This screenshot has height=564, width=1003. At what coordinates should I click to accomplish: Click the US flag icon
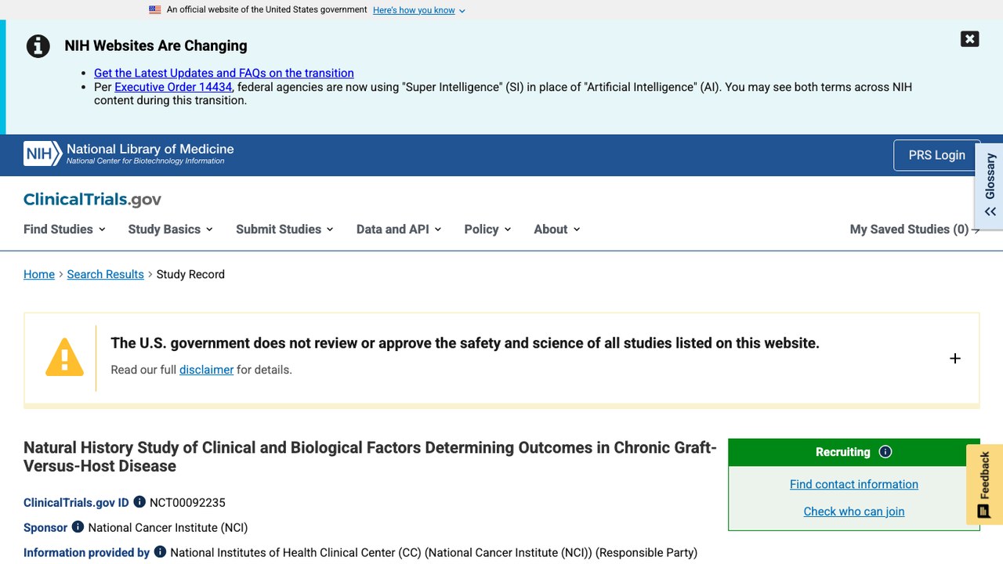(155, 10)
